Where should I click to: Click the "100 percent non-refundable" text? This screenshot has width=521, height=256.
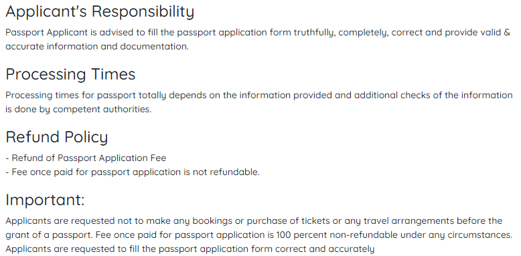[x=337, y=235]
